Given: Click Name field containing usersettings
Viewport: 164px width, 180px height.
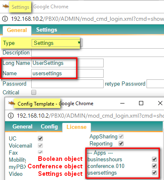Looking at the screenshot, I should [x=67, y=74].
